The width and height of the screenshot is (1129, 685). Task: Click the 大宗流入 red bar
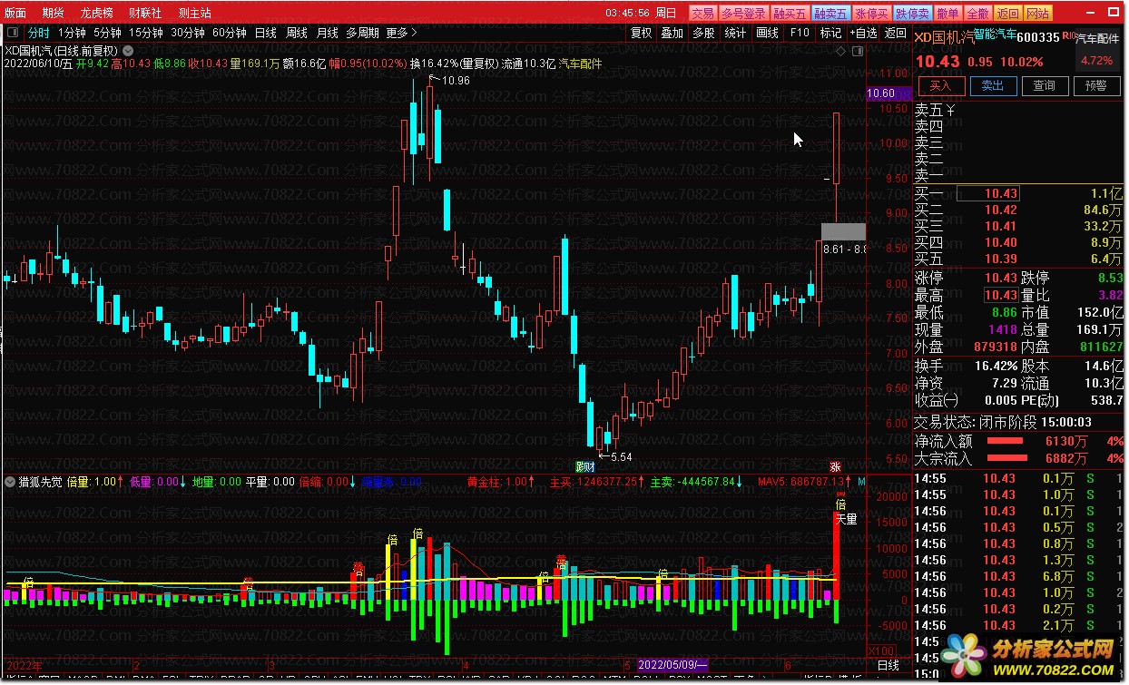pyautogui.click(x=1006, y=458)
